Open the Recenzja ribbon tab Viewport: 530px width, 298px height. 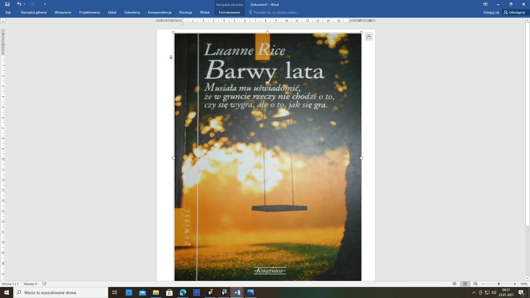[x=185, y=12]
